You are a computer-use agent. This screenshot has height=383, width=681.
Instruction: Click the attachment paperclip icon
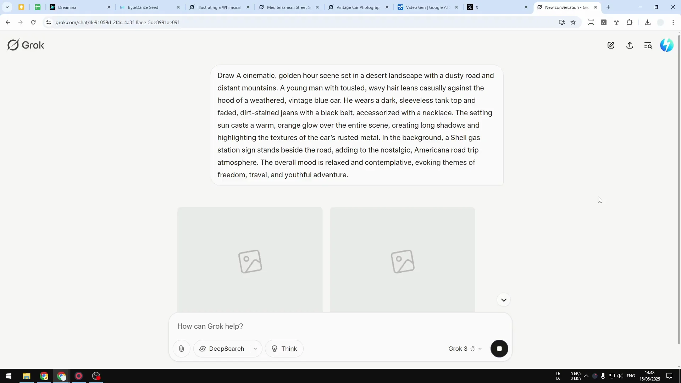tap(182, 349)
